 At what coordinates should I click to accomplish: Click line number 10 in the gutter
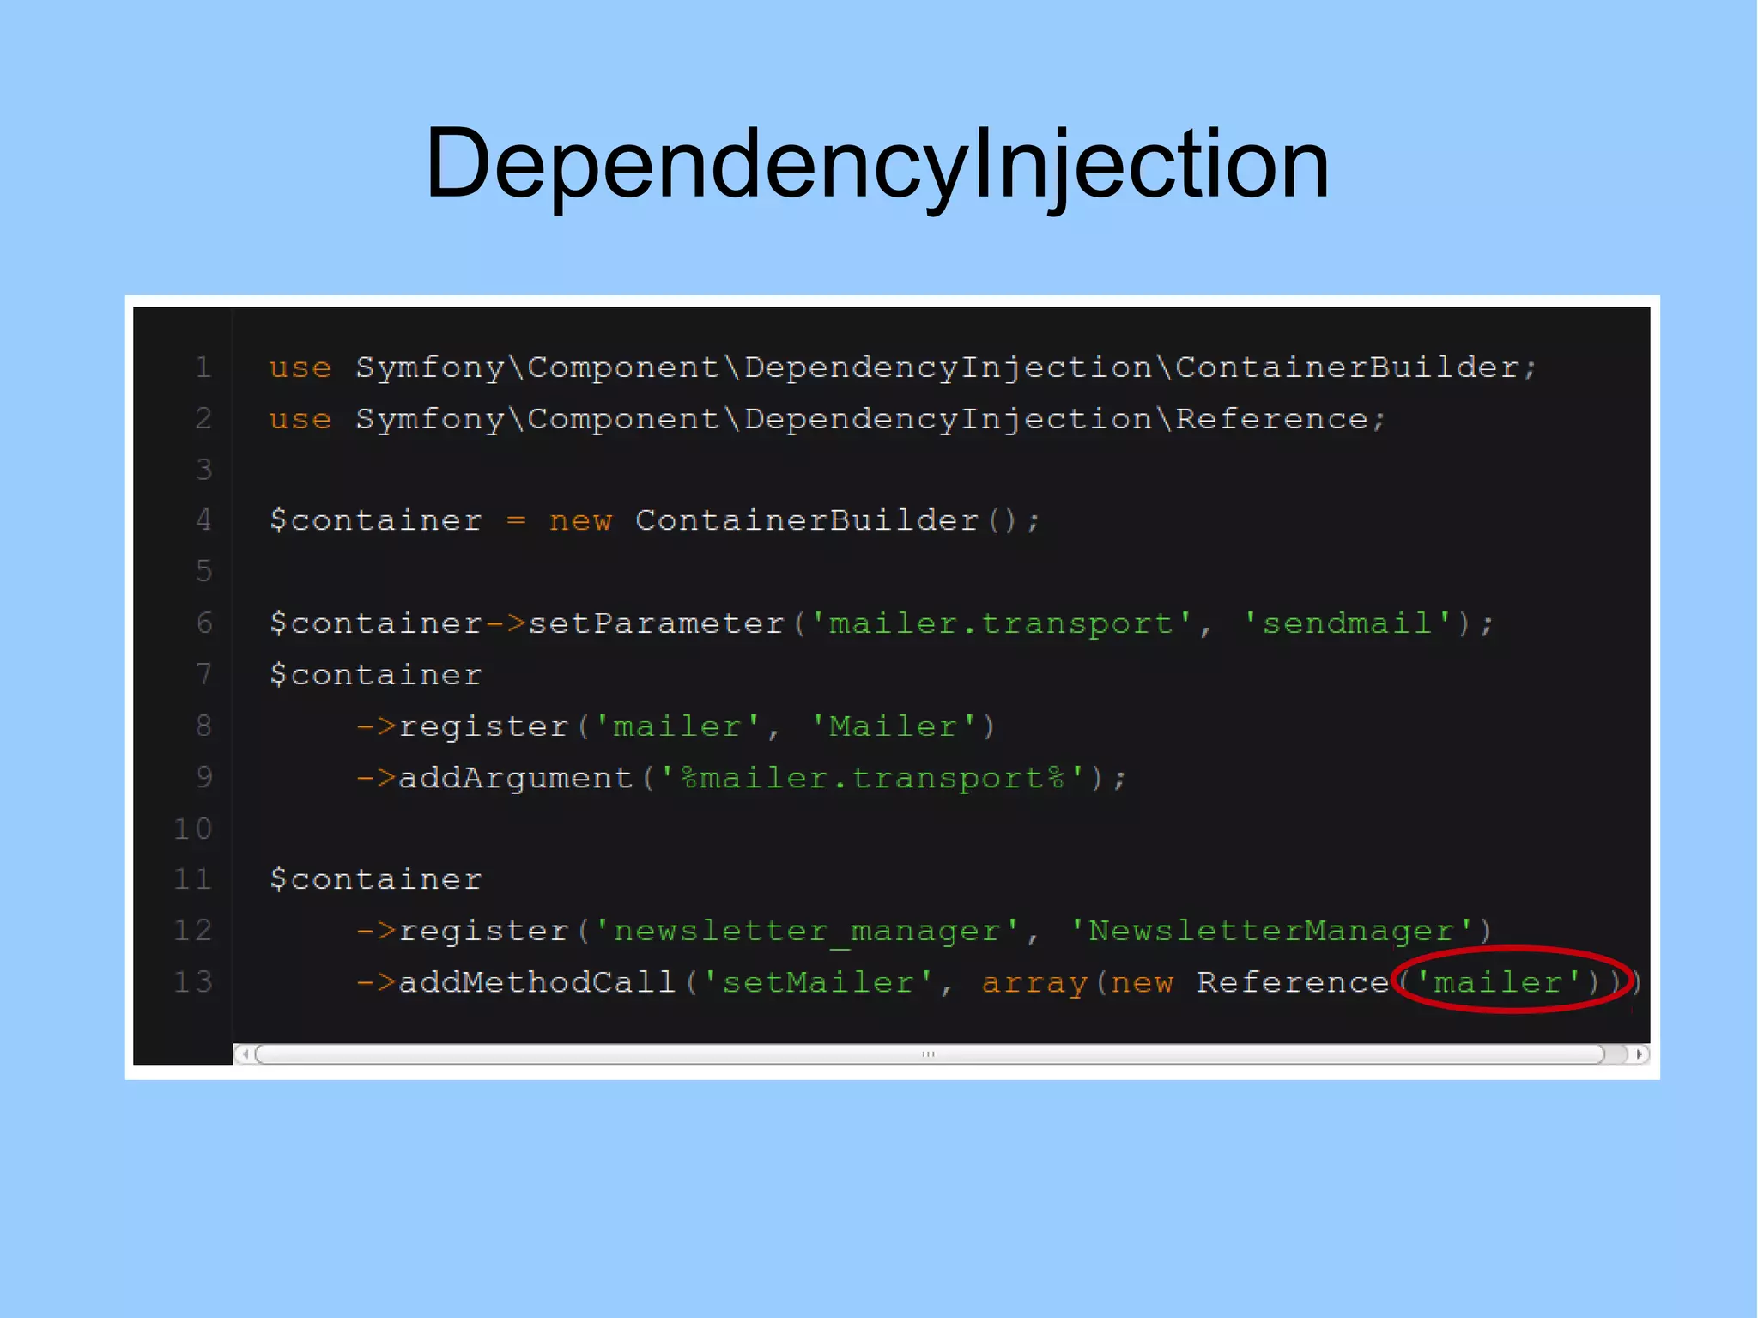point(193,829)
